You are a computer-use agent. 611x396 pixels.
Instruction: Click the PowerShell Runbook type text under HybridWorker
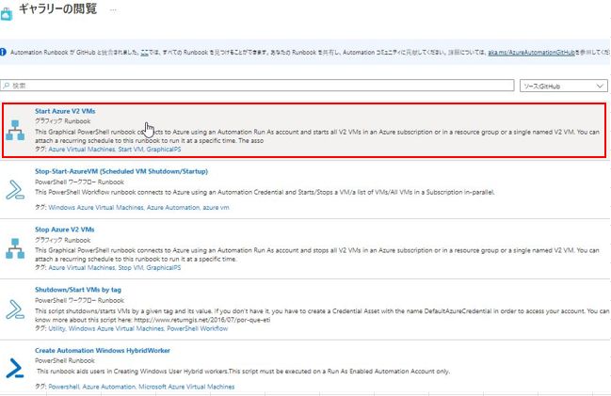65,360
